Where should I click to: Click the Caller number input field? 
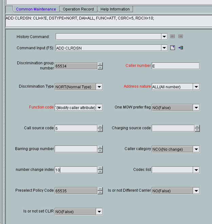click(176, 66)
